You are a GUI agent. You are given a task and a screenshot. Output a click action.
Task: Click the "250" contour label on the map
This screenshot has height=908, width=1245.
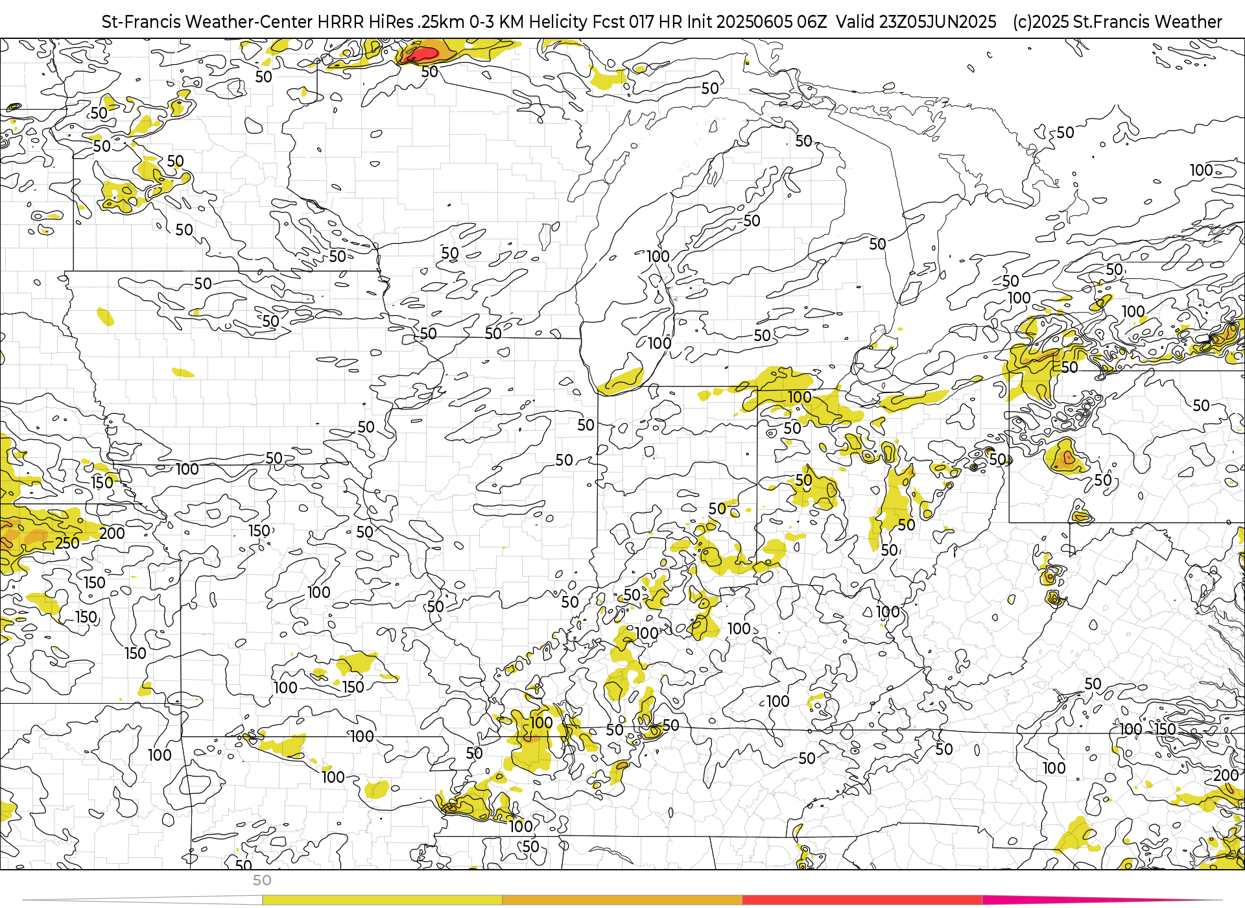point(67,543)
